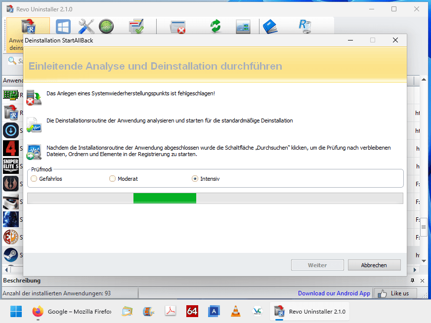Click the vertical scrollbar thumb
Viewport: 431px width, 323px height.
(424, 227)
